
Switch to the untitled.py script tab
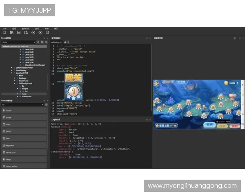[56, 42]
